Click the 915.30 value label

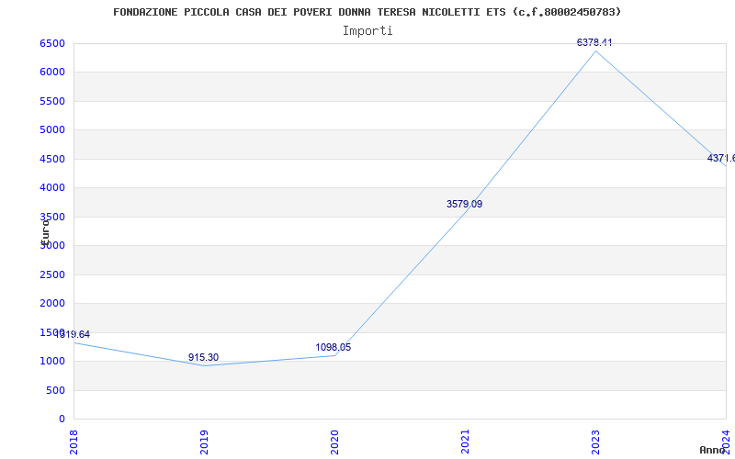[x=203, y=357]
